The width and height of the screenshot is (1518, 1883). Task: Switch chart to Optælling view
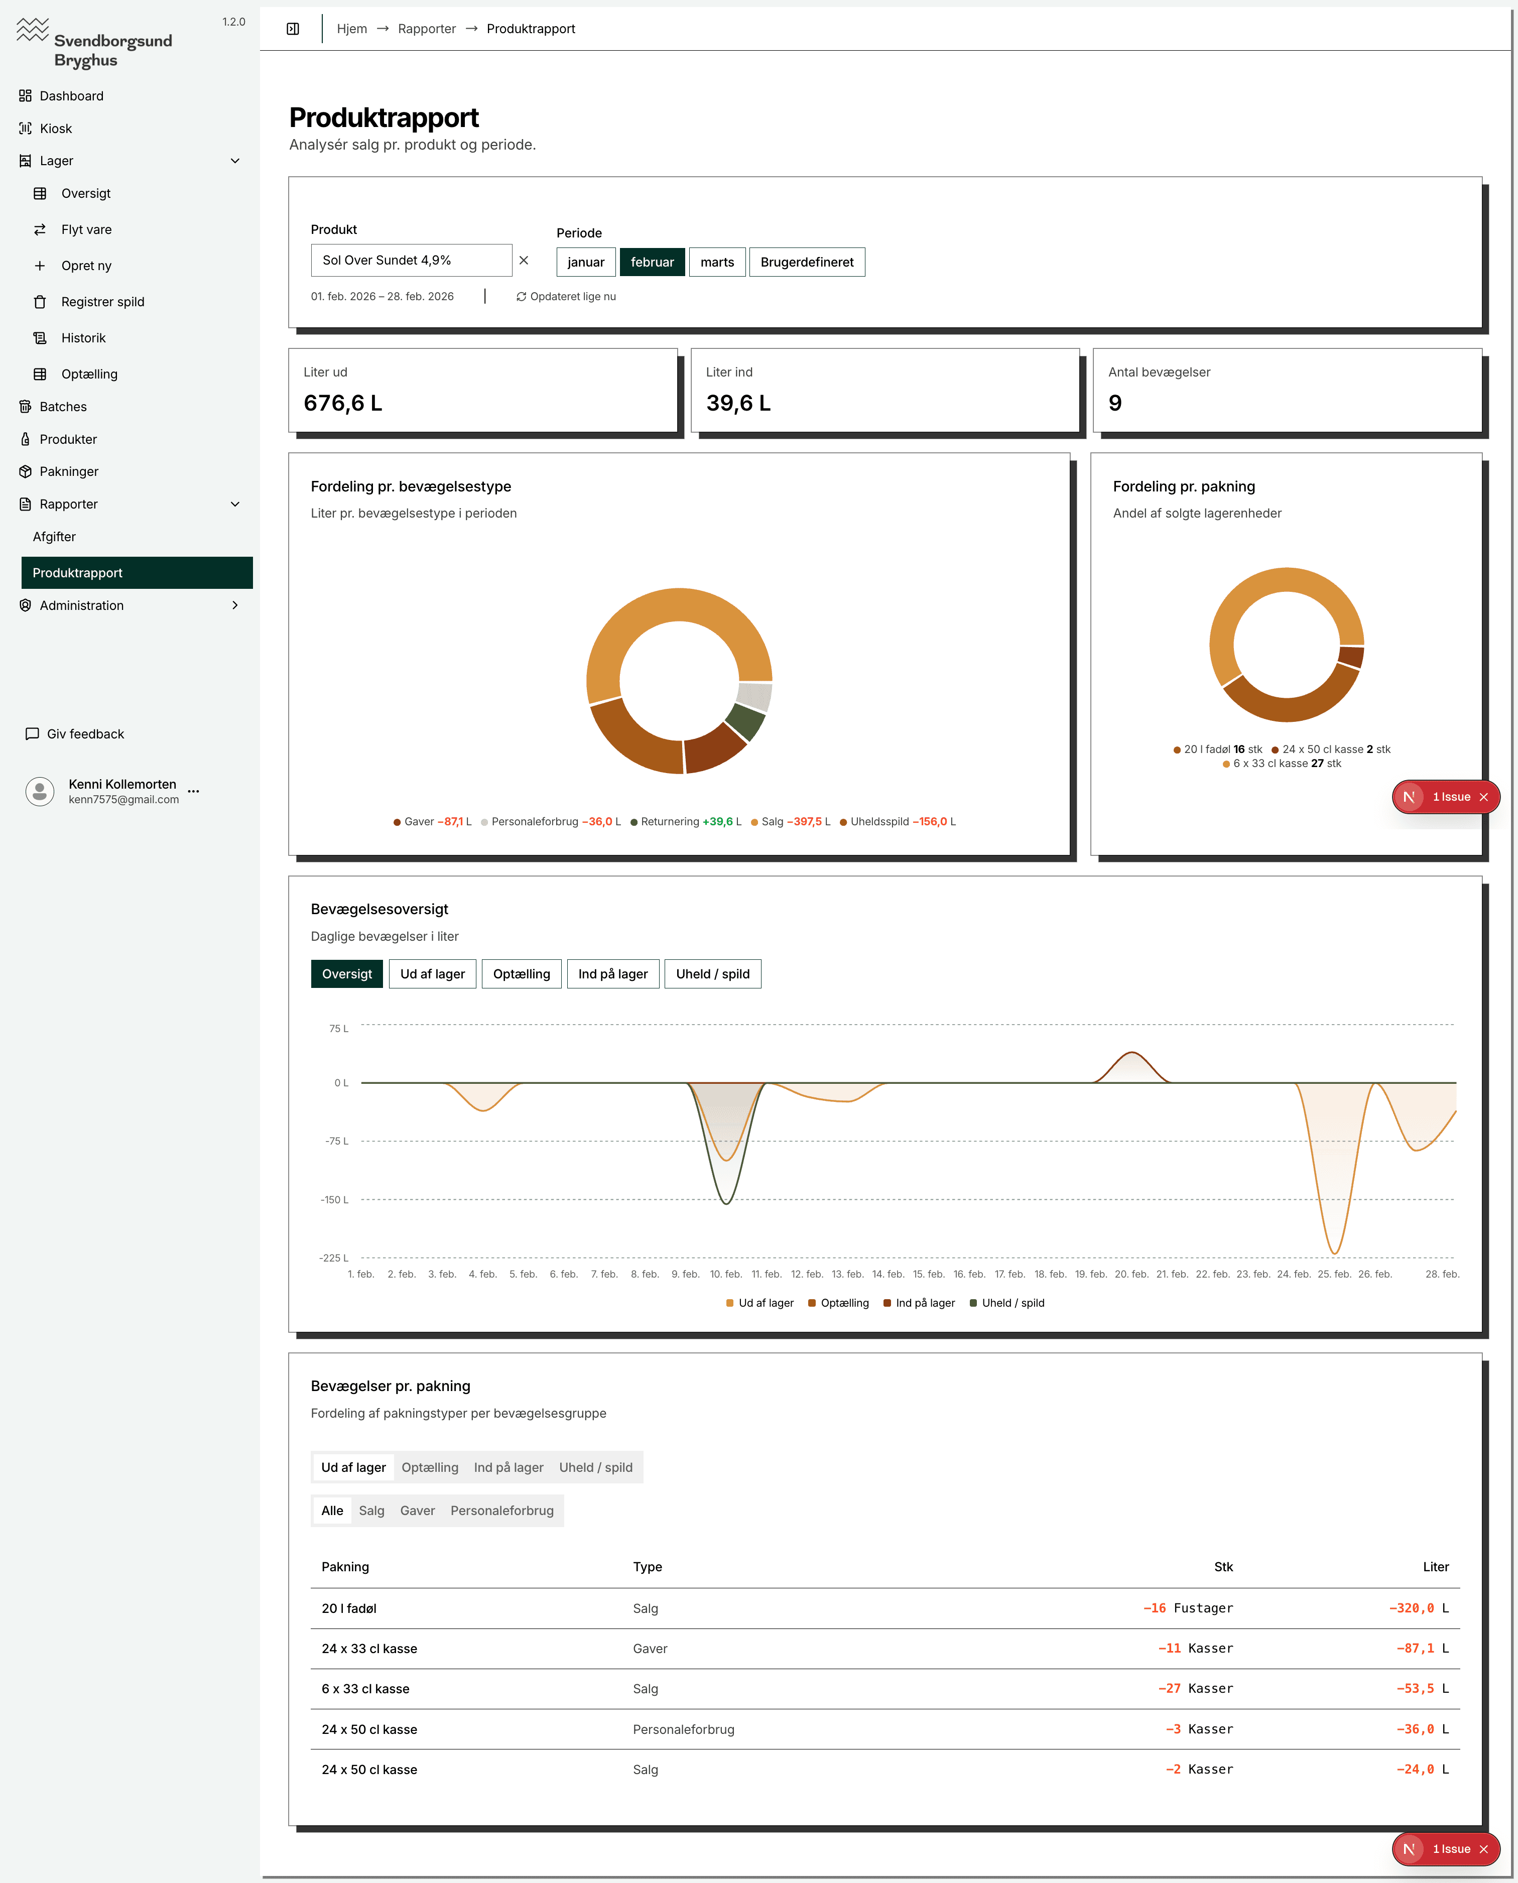pos(522,974)
